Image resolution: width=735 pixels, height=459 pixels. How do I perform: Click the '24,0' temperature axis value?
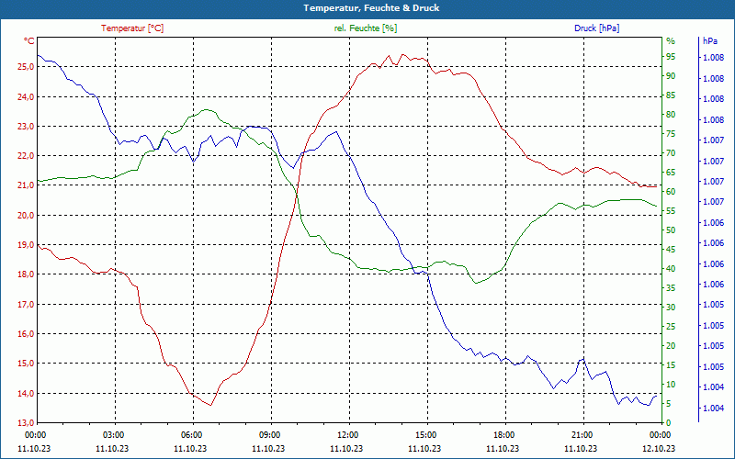[x=26, y=97]
